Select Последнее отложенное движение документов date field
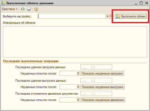 (96, 93)
